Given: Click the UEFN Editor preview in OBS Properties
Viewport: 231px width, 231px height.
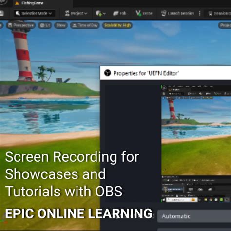Looking at the screenshot, I should 196,144.
